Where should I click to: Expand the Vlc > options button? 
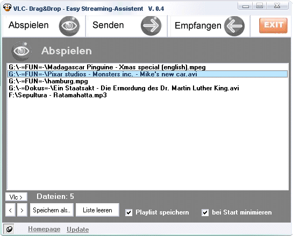[x=16, y=197]
